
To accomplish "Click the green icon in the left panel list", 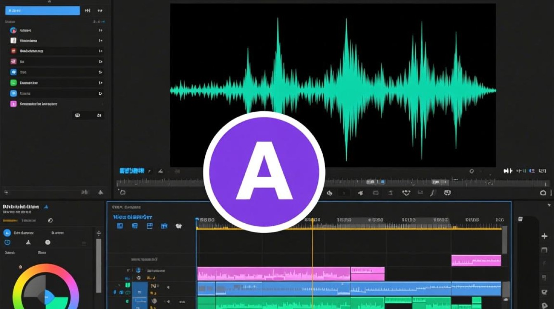I will (13, 83).
